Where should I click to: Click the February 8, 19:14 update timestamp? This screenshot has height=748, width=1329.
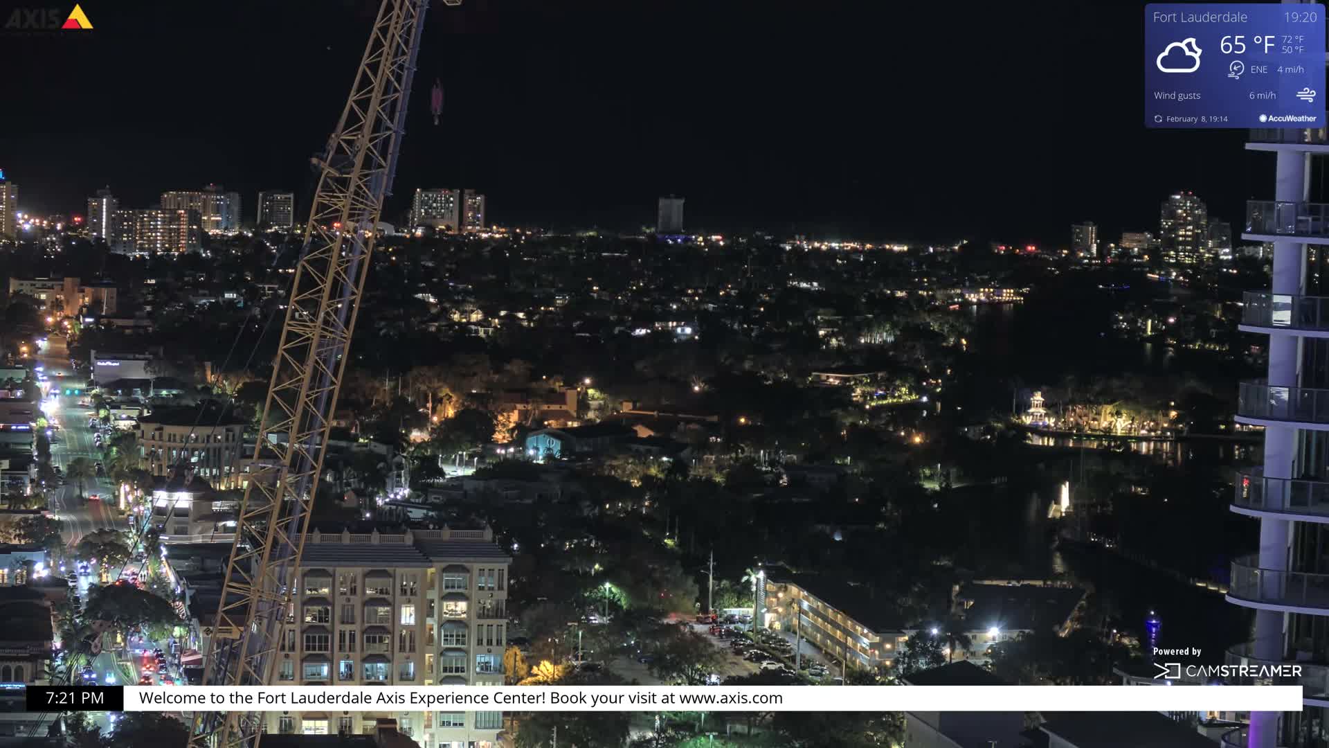1197,119
